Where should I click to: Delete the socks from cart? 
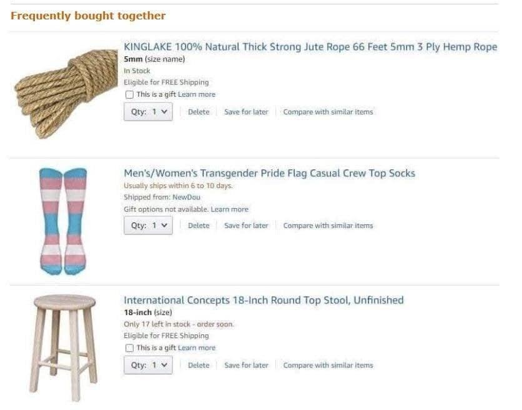coord(199,226)
